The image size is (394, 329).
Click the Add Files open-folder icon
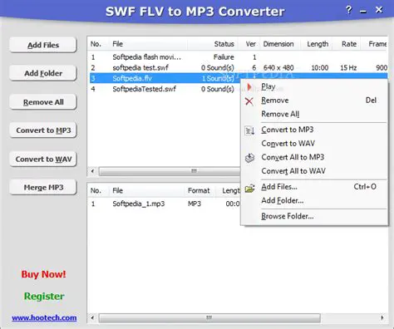click(x=249, y=189)
